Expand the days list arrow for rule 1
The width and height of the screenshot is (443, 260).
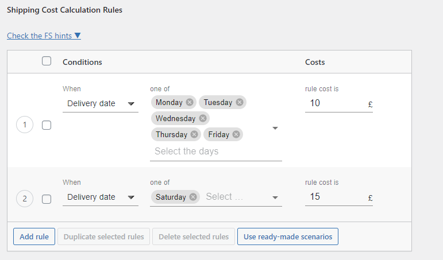click(x=275, y=128)
